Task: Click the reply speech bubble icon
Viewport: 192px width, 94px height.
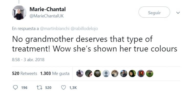Action: coord(15,88)
